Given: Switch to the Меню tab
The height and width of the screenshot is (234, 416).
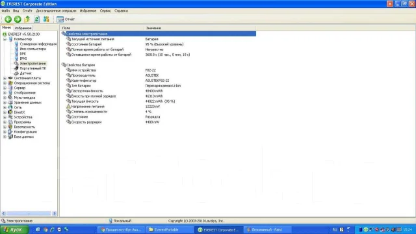Looking at the screenshot, I should tap(6, 27).
